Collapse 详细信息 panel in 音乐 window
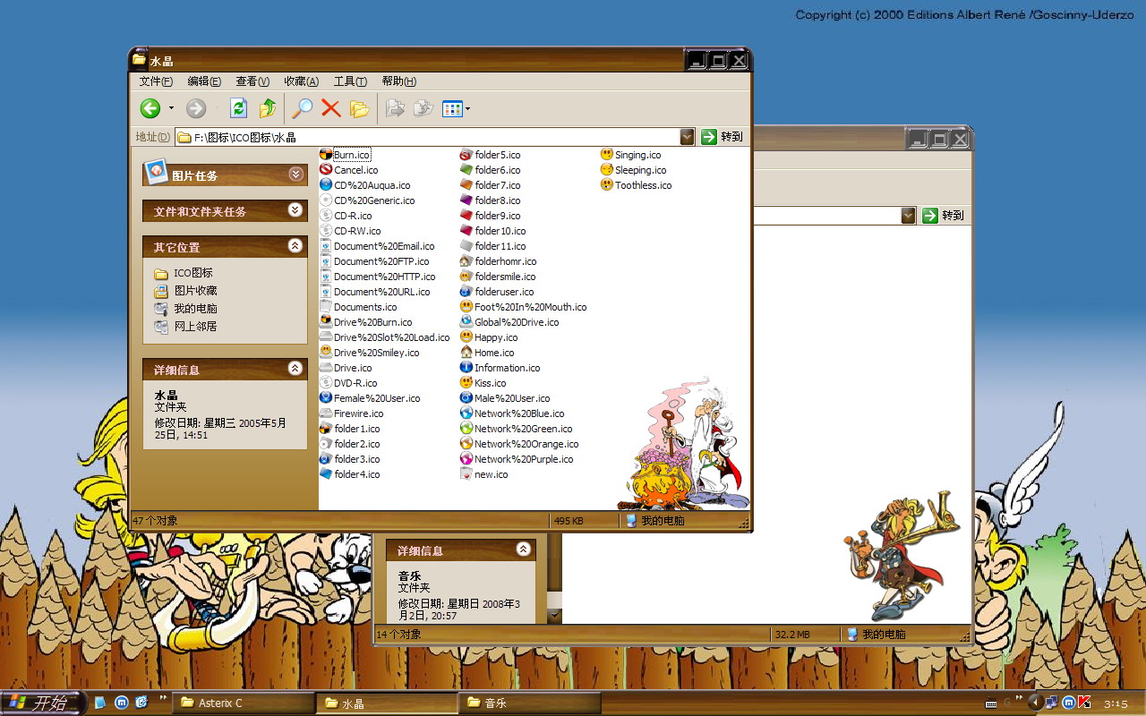 [x=524, y=550]
